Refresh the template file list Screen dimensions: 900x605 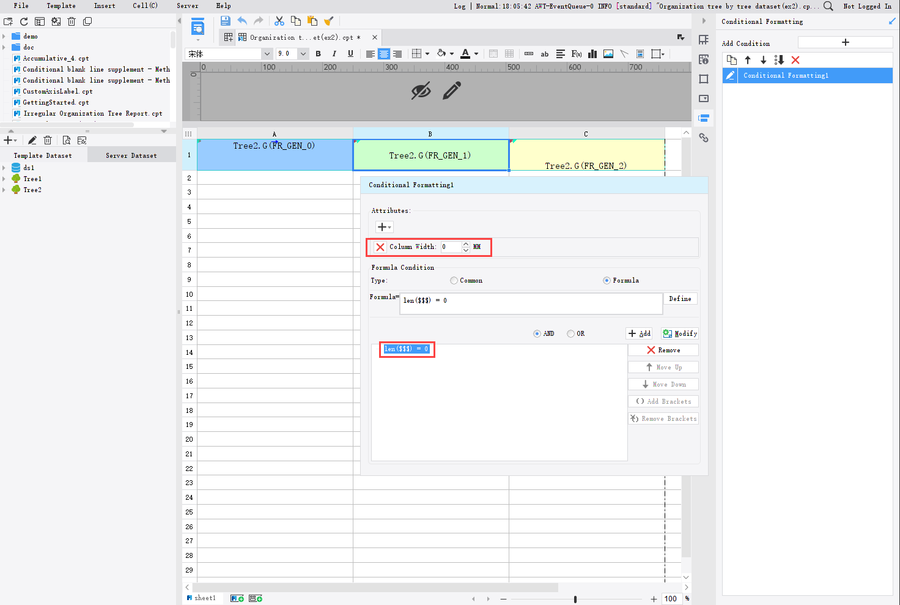click(x=23, y=21)
